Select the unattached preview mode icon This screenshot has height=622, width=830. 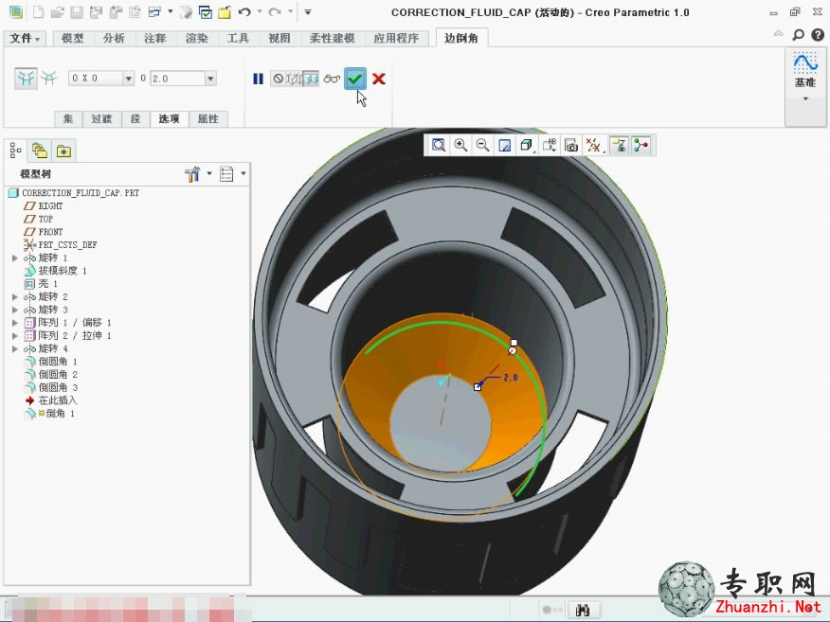tap(294, 79)
